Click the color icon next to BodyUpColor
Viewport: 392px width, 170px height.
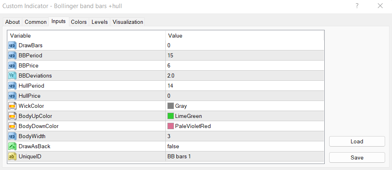[x=12, y=116]
